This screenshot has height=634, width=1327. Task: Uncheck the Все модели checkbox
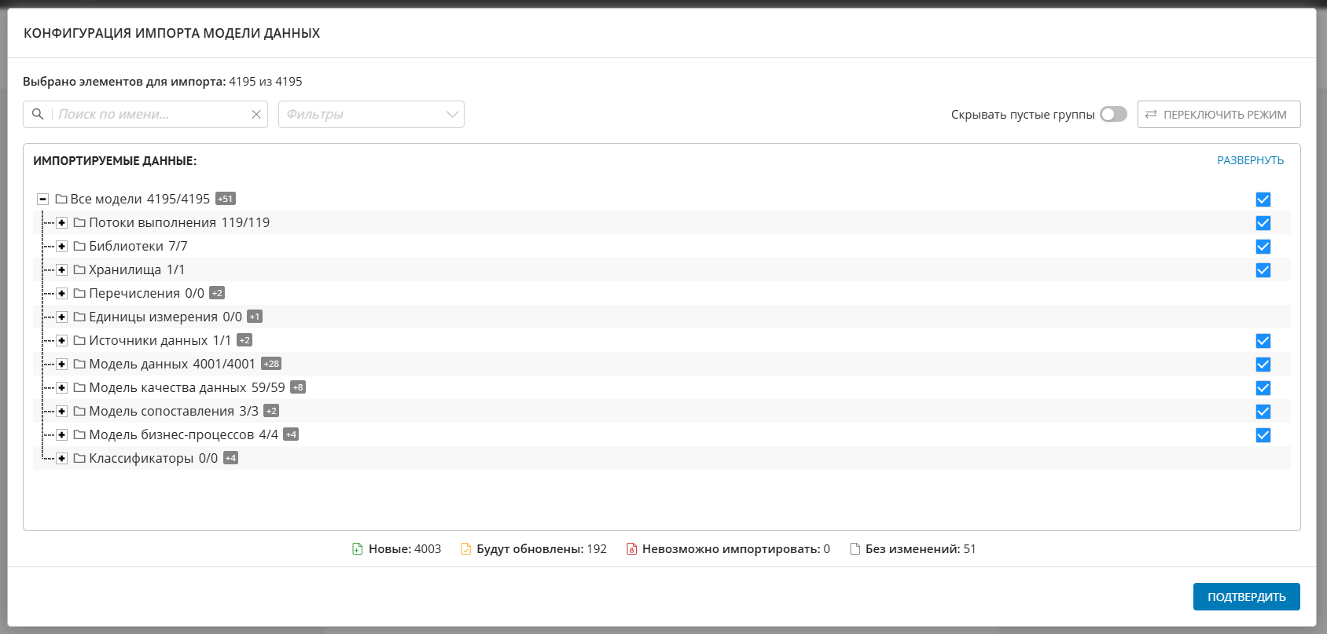tap(1263, 200)
